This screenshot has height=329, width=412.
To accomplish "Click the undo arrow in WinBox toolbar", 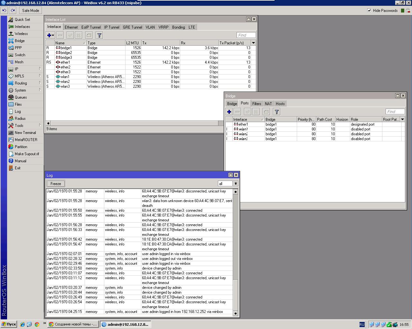I will click(x=4, y=11).
